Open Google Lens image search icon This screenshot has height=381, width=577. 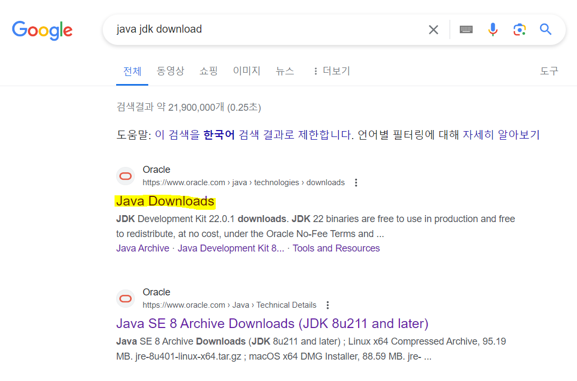(x=520, y=29)
